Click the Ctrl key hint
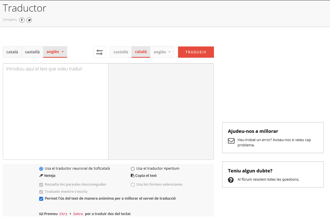330x223 pixels. tap(63, 214)
